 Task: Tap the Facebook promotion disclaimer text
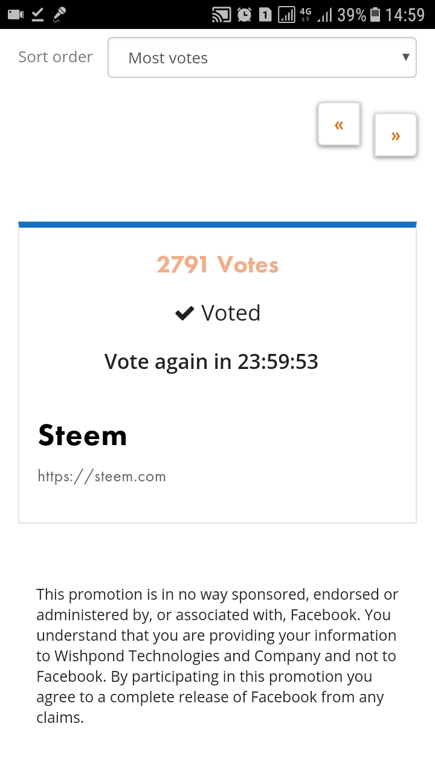click(x=217, y=656)
